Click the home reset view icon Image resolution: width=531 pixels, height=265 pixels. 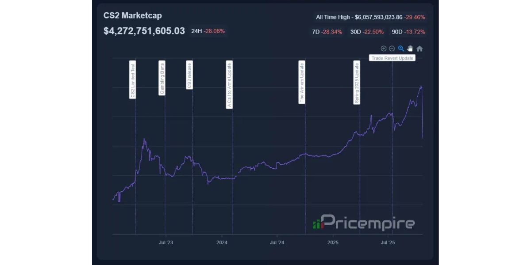point(419,49)
